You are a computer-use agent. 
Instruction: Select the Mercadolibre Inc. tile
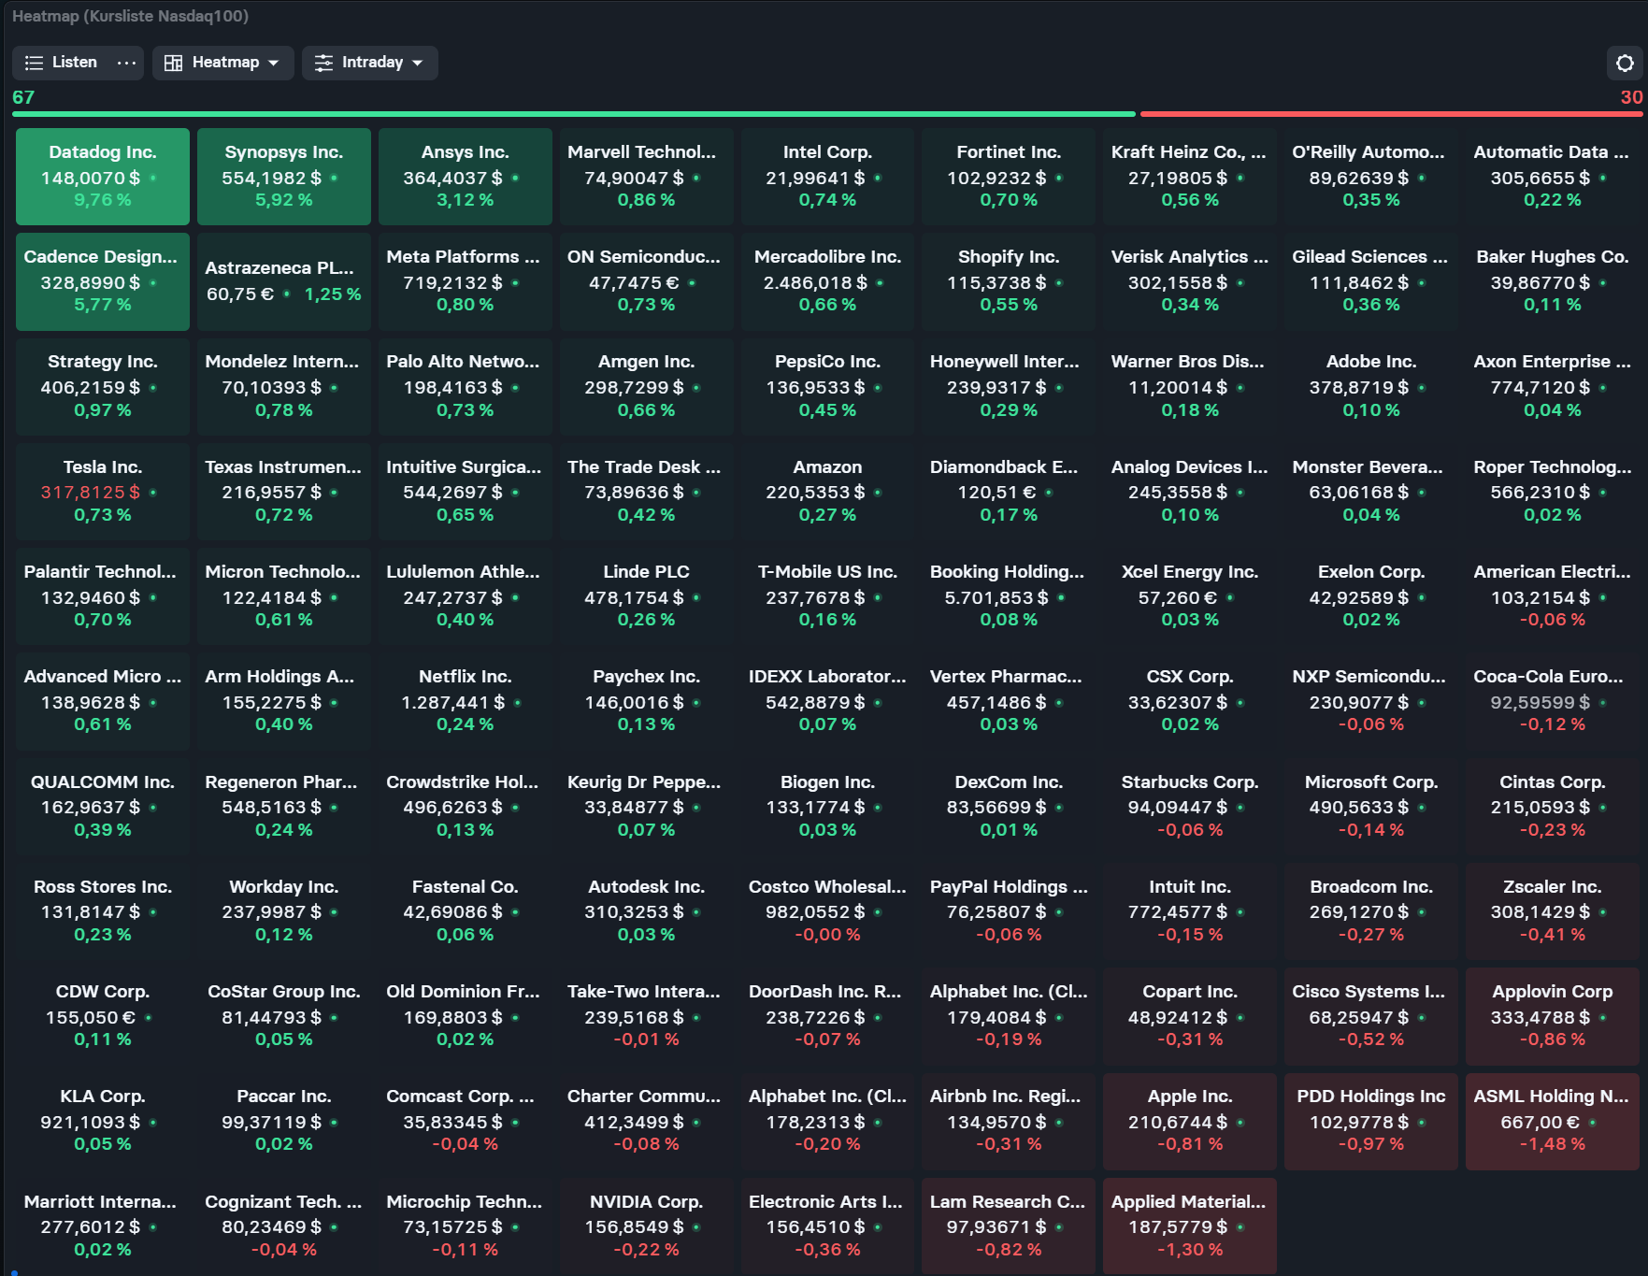point(828,281)
